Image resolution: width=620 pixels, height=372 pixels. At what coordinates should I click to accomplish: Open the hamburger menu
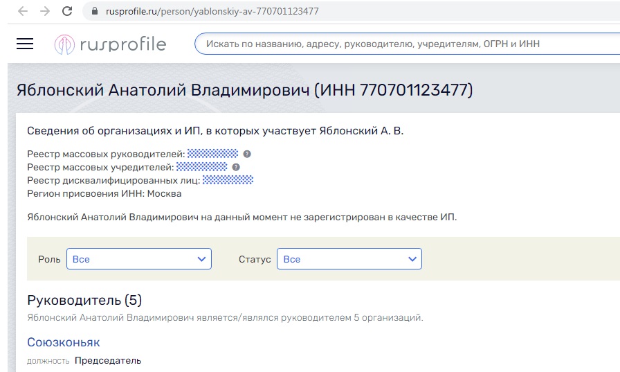point(25,44)
